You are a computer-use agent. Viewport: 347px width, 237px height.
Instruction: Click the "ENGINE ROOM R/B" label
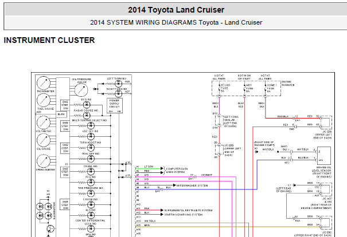[x=288, y=84]
